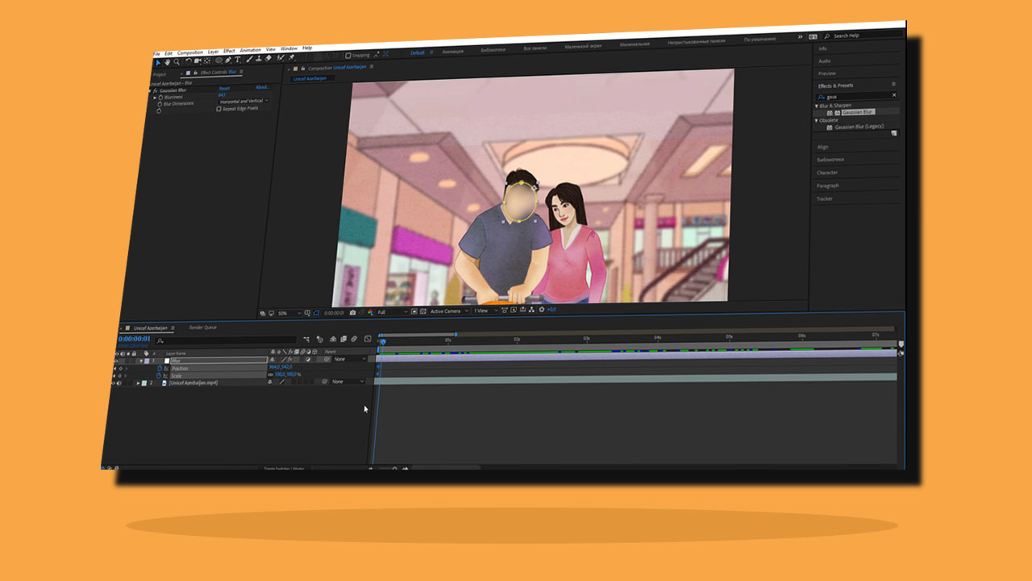Open the Effect menu
The image size is (1032, 581).
click(230, 50)
